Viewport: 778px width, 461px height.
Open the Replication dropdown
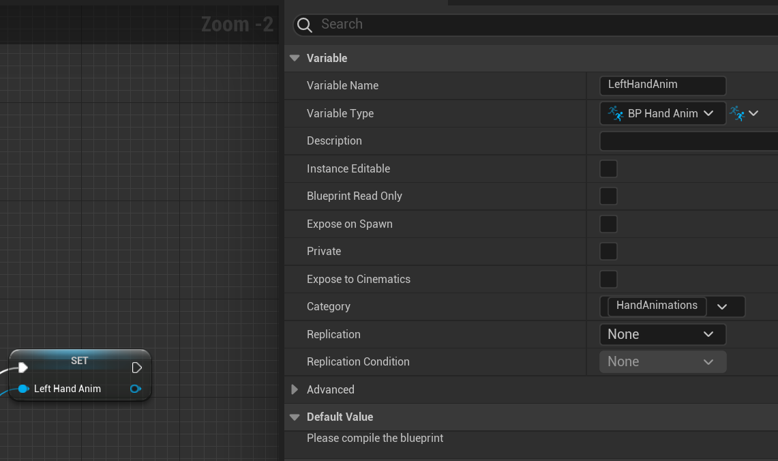(x=662, y=334)
